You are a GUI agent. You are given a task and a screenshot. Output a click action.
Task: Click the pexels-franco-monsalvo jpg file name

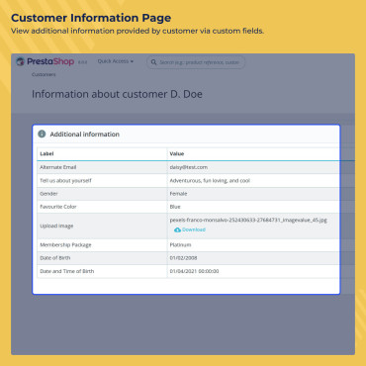pos(248,220)
